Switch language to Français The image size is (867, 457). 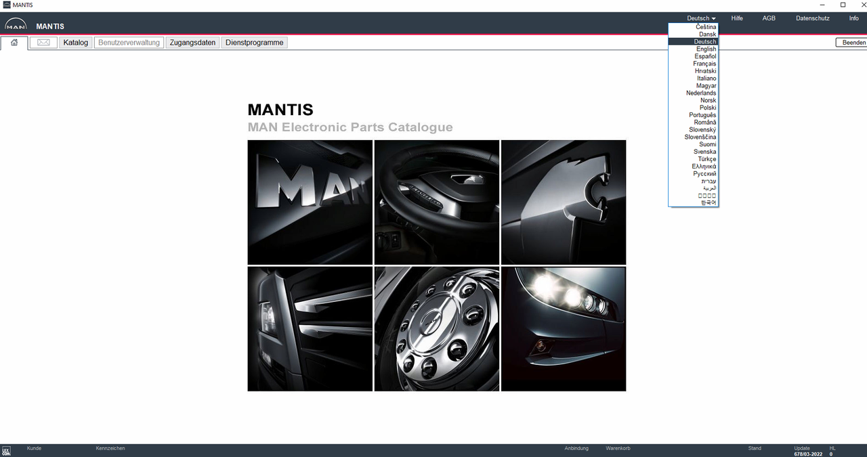694,64
